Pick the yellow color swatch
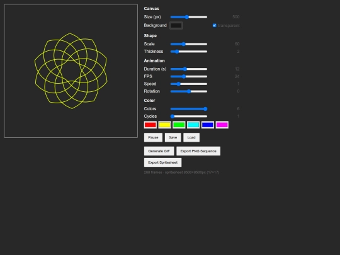Image resolution: width=340 pixels, height=255 pixels. (164, 125)
